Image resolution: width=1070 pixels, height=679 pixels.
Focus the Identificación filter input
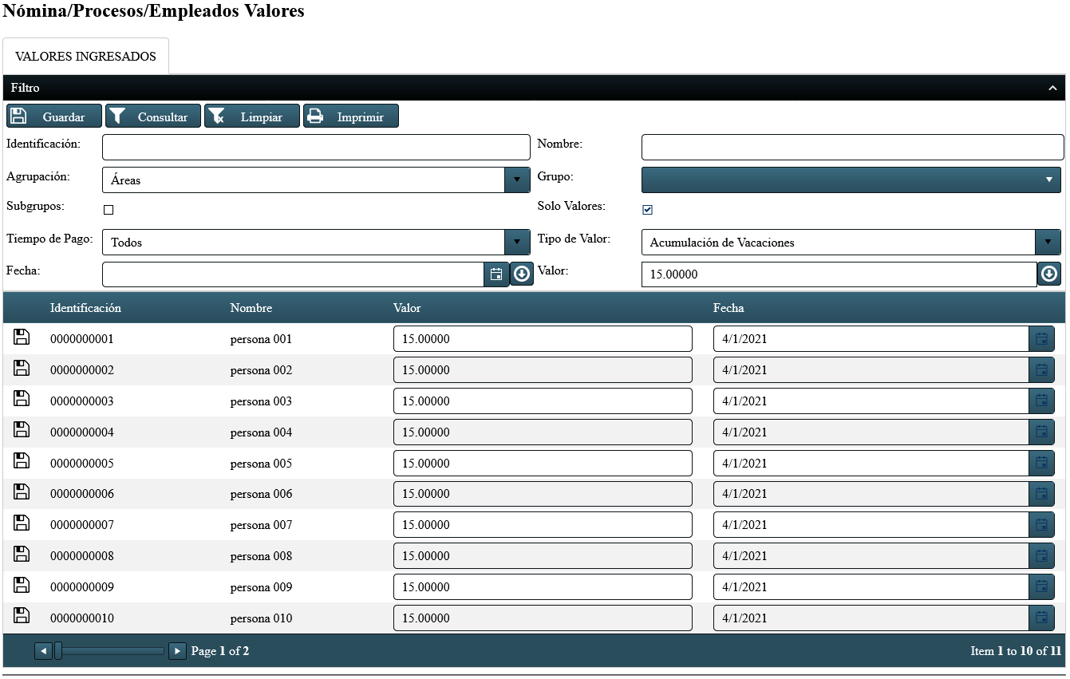316,148
